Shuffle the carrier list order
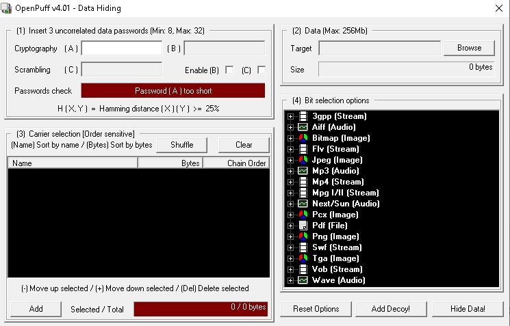Viewport: 510px width, 326px height. pos(181,144)
